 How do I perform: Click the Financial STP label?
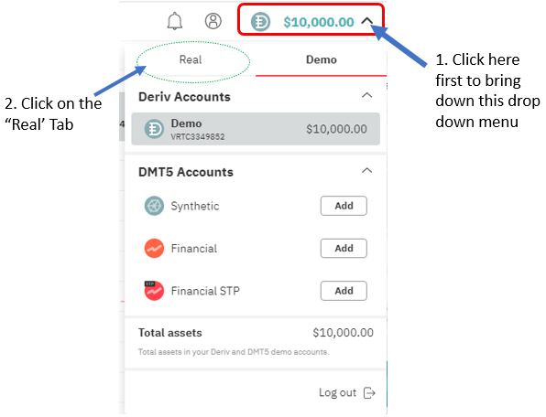tap(205, 291)
